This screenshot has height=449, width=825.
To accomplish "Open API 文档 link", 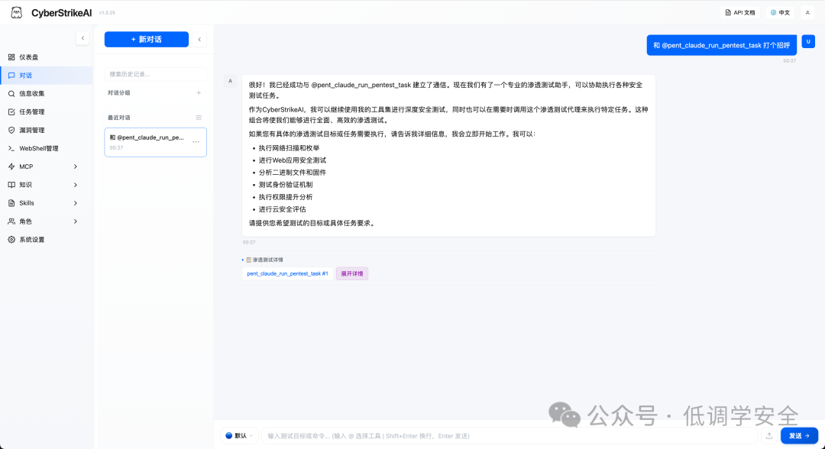I will 739,13.
